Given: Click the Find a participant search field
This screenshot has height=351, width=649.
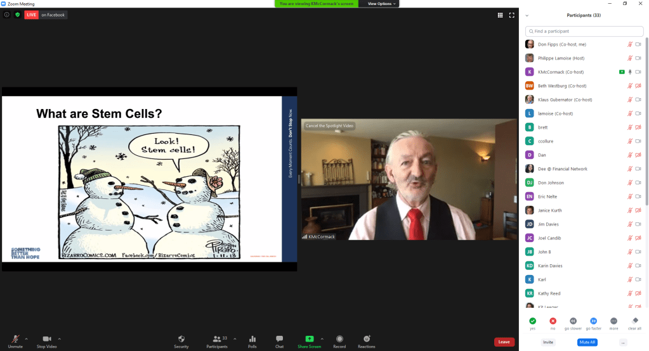Looking at the screenshot, I should pos(584,31).
